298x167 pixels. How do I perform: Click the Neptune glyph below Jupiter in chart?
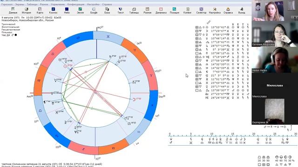point(75,132)
